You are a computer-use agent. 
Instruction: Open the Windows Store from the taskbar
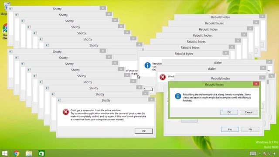(41, 153)
